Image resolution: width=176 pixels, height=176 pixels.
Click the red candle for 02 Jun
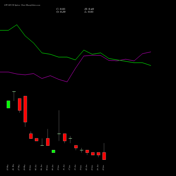37,140
